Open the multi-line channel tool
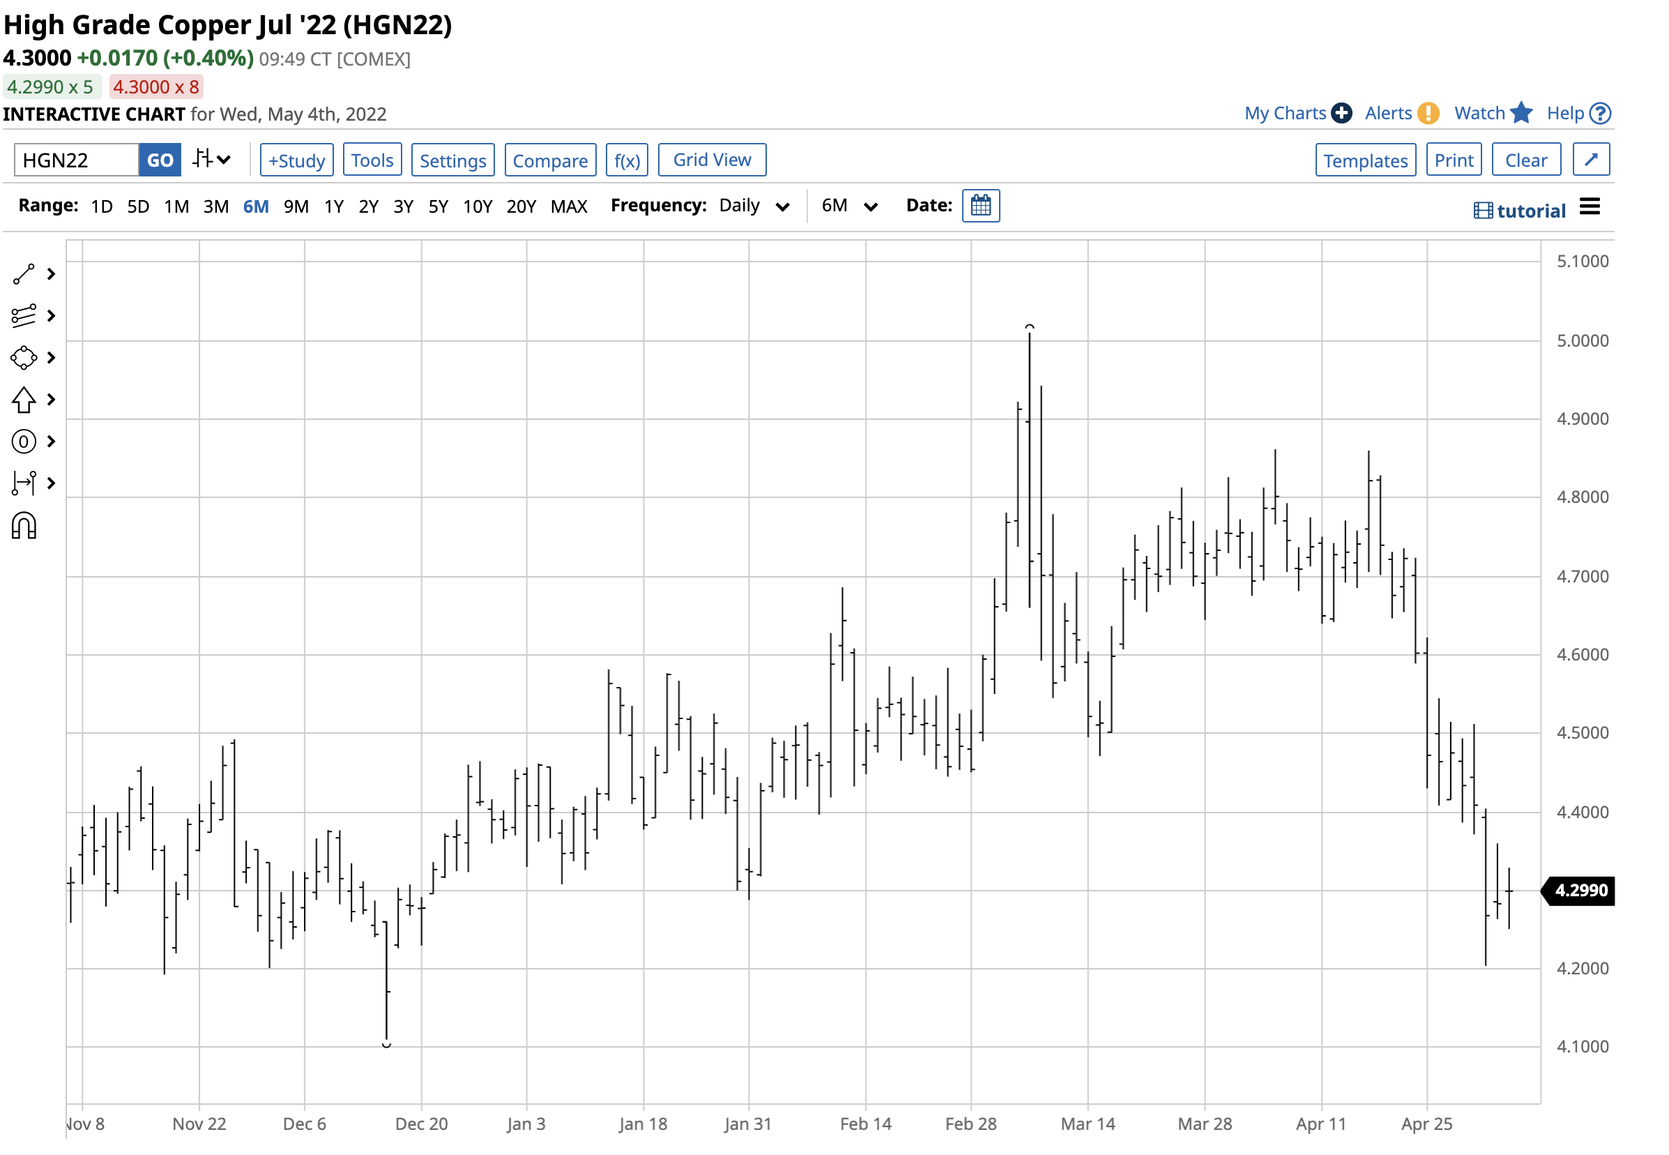Image resolution: width=1669 pixels, height=1155 pixels. pyautogui.click(x=23, y=316)
